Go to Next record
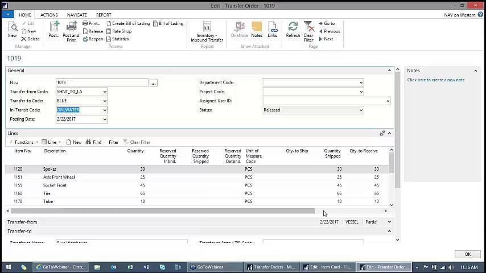Image resolution: width=486 pixels, height=273 pixels. click(326, 39)
